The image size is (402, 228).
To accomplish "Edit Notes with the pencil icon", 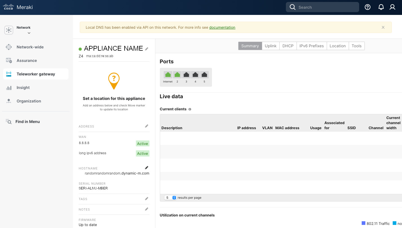I will pyautogui.click(x=147, y=209).
